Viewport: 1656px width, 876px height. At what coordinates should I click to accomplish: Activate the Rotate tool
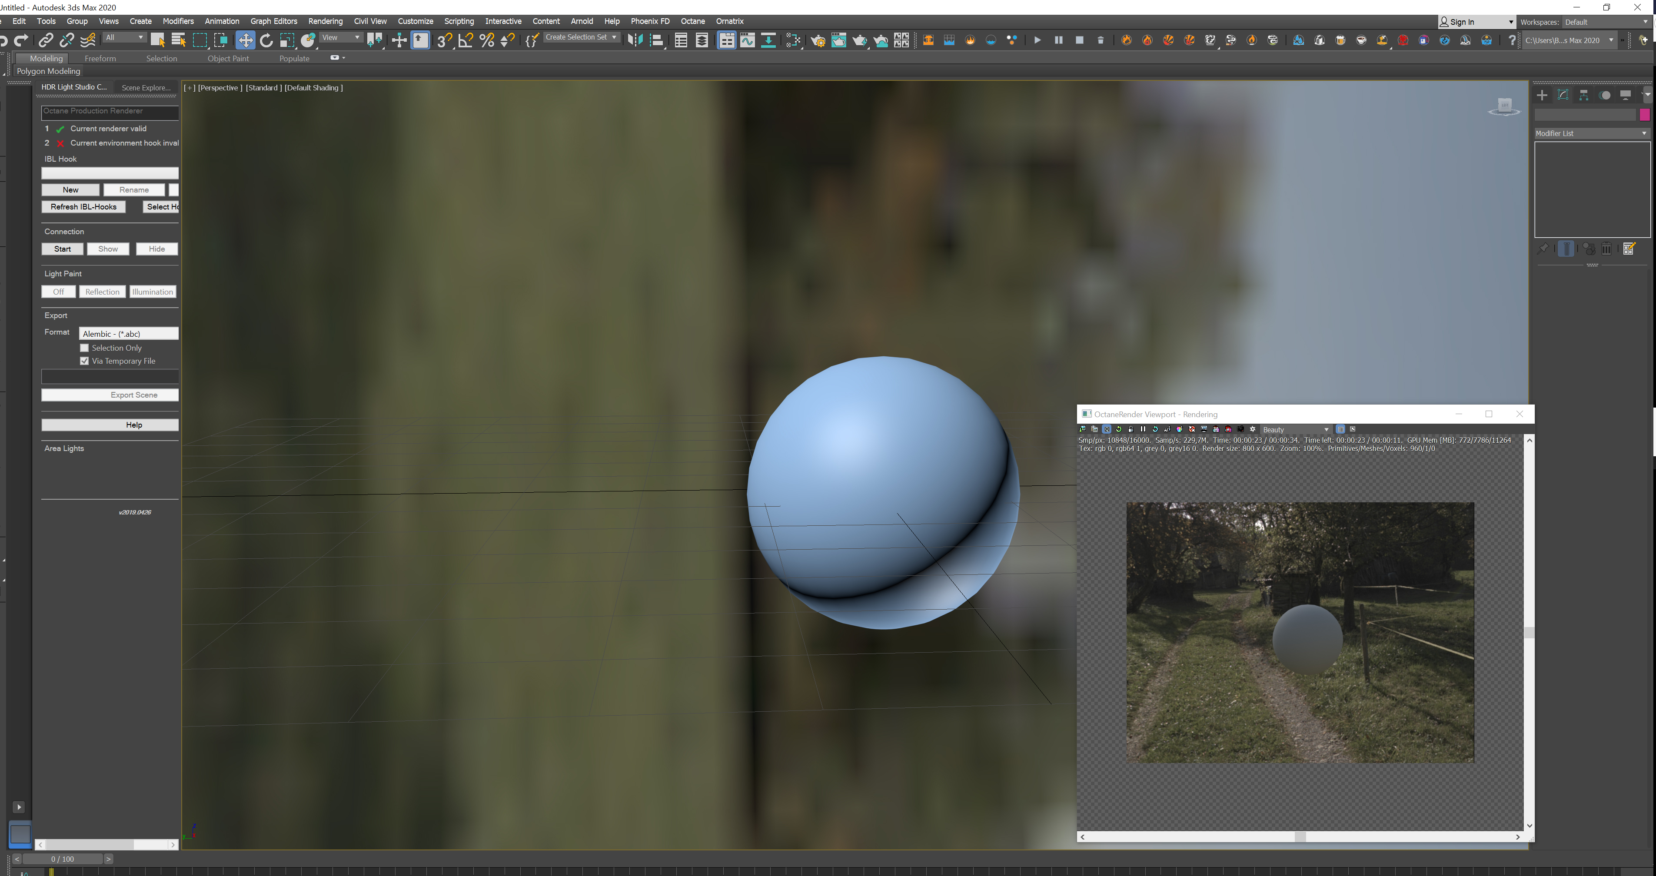[266, 40]
